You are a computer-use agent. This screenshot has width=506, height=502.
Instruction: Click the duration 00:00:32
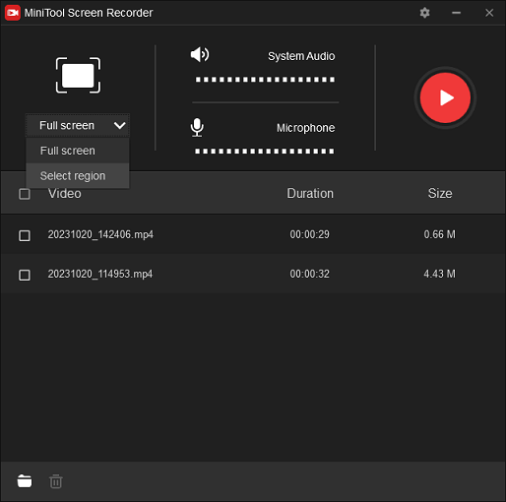pyautogui.click(x=309, y=274)
